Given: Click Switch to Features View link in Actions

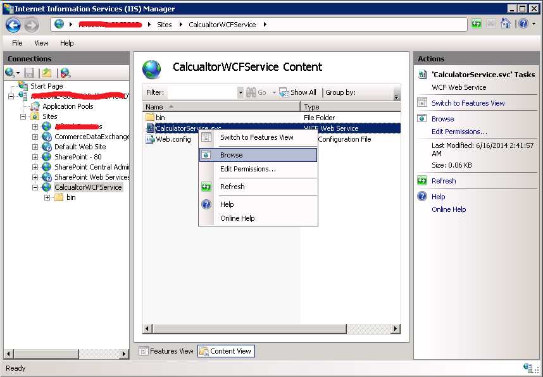Looking at the screenshot, I should 468,103.
